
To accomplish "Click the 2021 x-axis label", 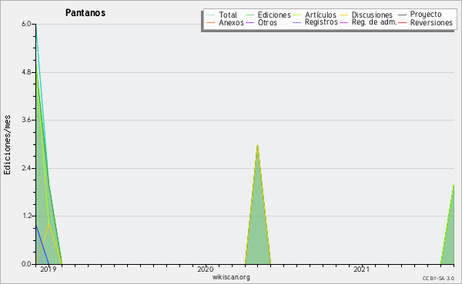I will (362, 269).
